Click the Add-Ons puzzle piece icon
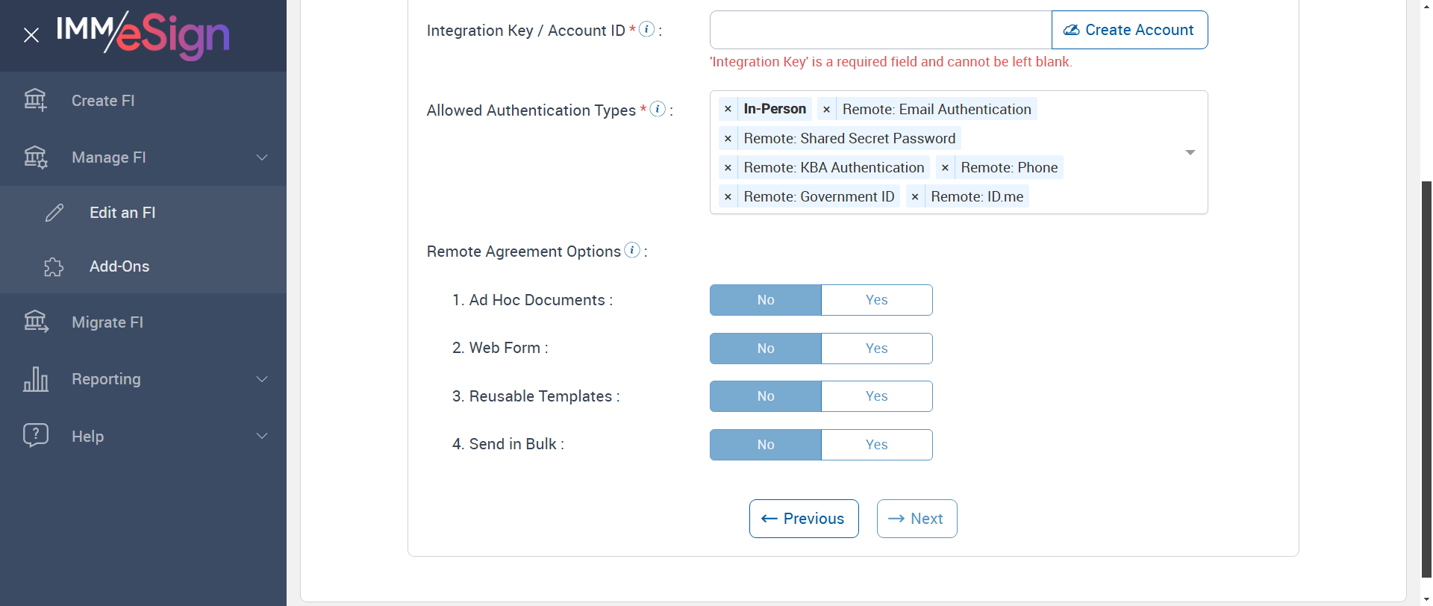1433x606 pixels. pyautogui.click(x=54, y=266)
